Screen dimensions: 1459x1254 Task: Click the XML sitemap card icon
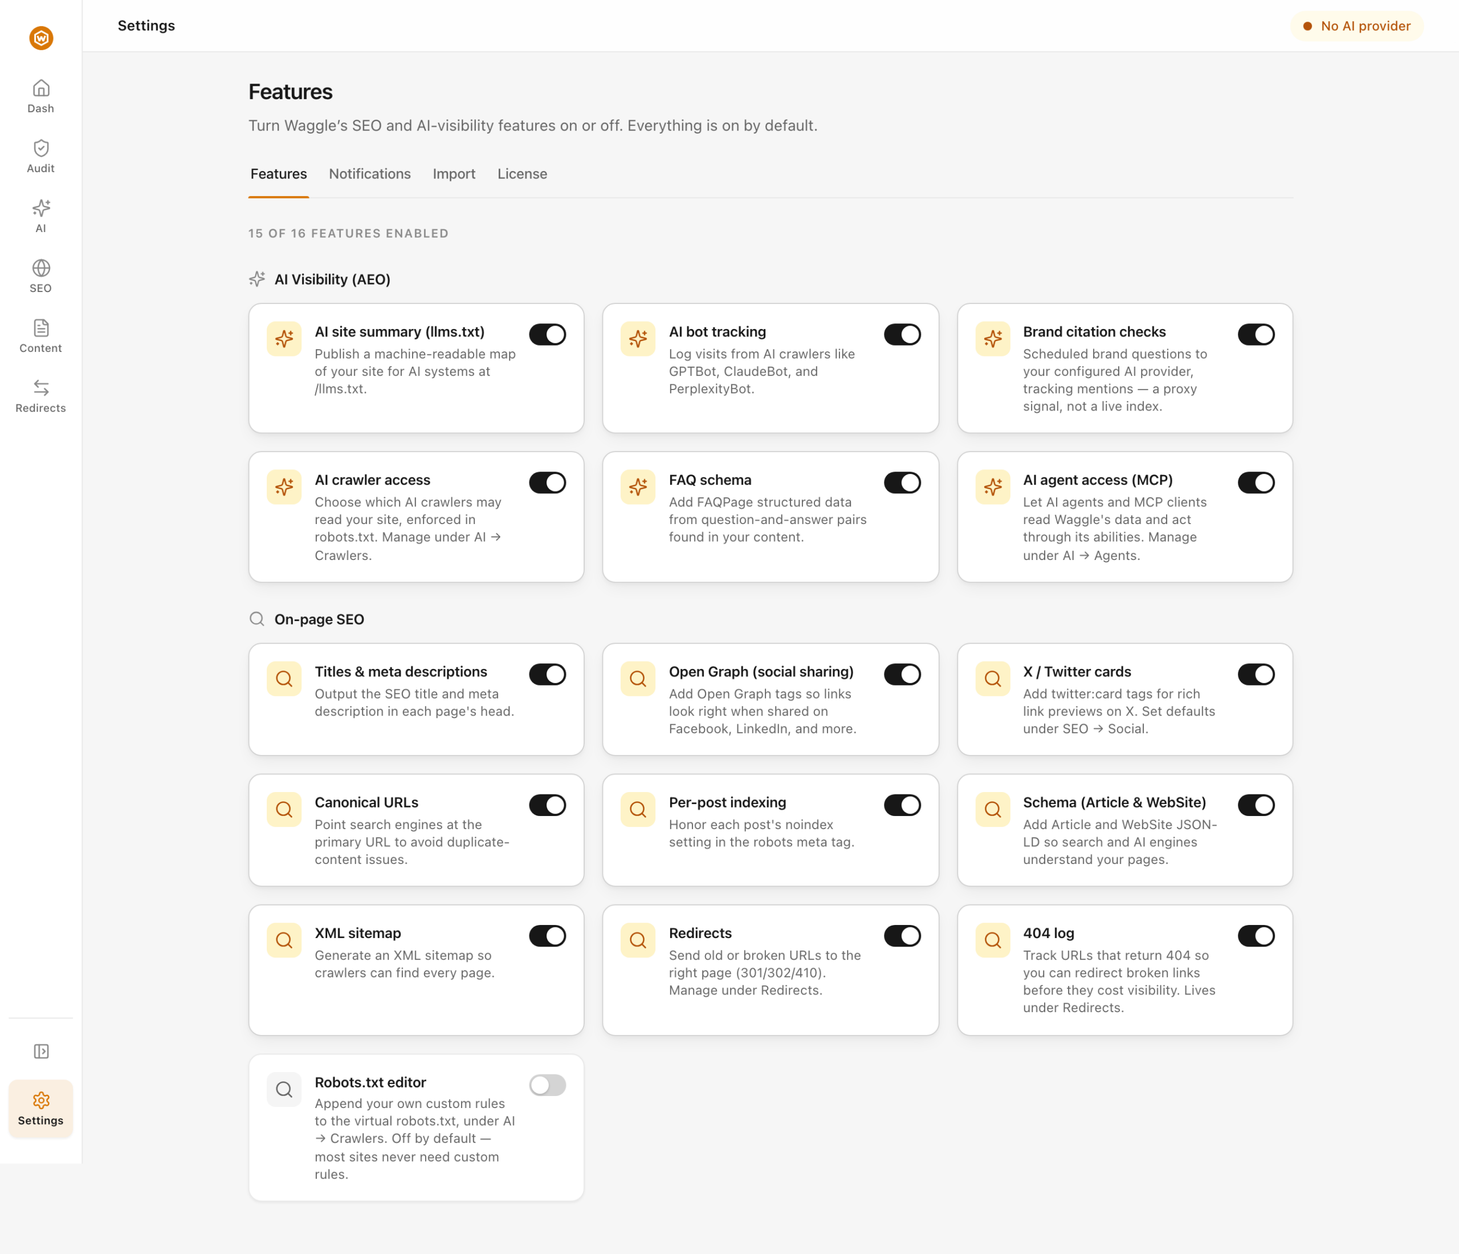[284, 940]
